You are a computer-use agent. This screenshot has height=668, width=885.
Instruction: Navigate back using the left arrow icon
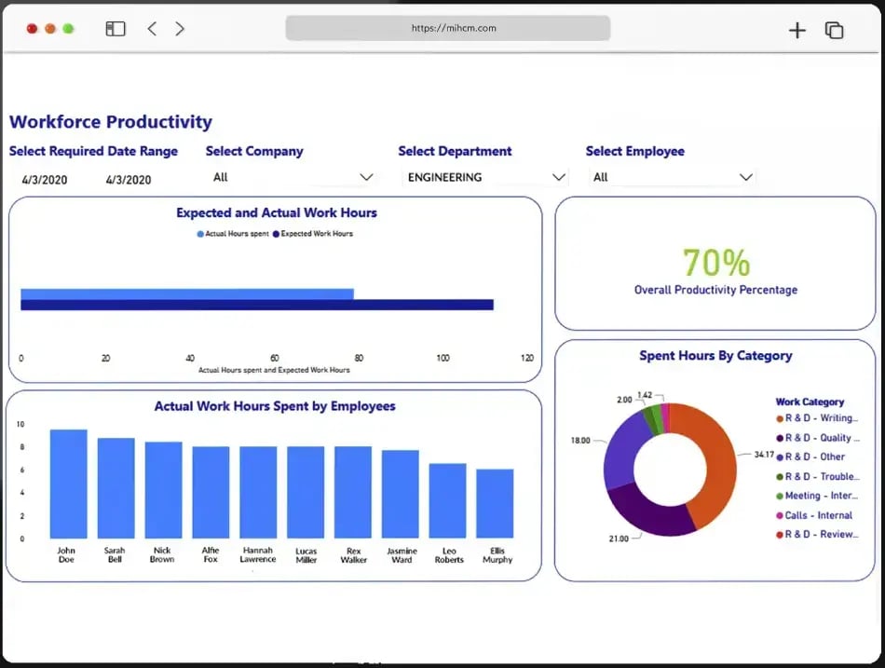152,28
